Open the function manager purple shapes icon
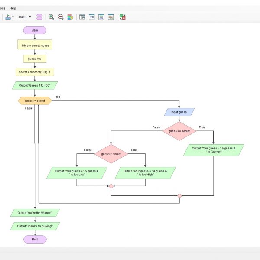The image size is (260, 260). [39, 17]
